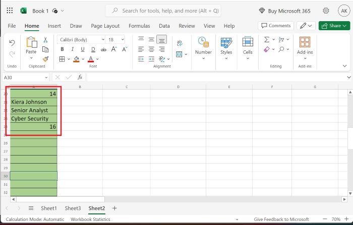The height and width of the screenshot is (225, 353).
Task: Apply Align Left to the cell
Action: 141,49
